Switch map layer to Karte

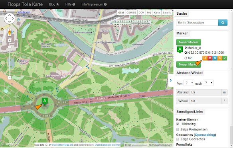point(157,13)
